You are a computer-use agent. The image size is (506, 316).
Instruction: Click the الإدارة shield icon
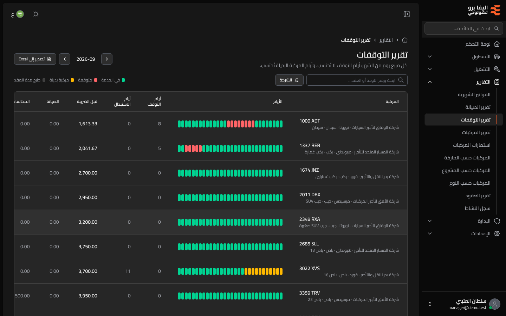pos(497,221)
